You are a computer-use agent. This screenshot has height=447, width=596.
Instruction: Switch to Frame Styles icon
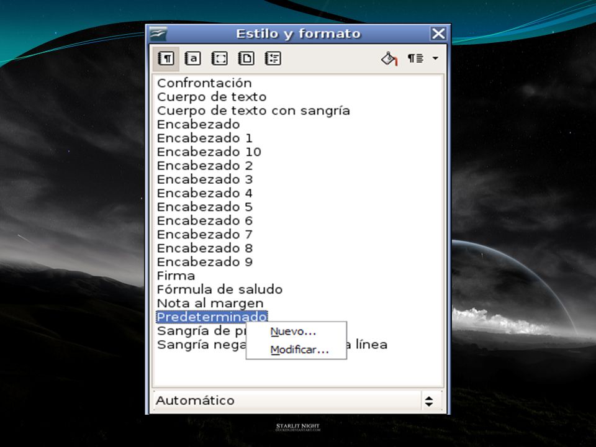click(219, 58)
